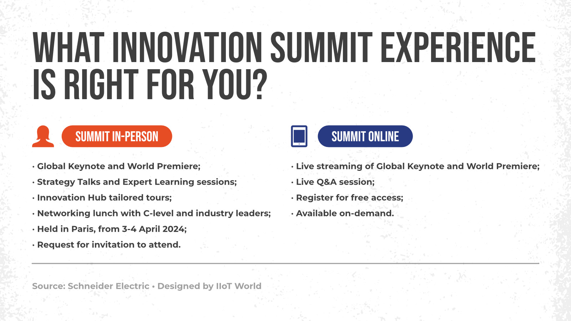Click 'Source: Schneider Electric' credit text
Viewport: 571px width, 321px height.
pos(91,286)
